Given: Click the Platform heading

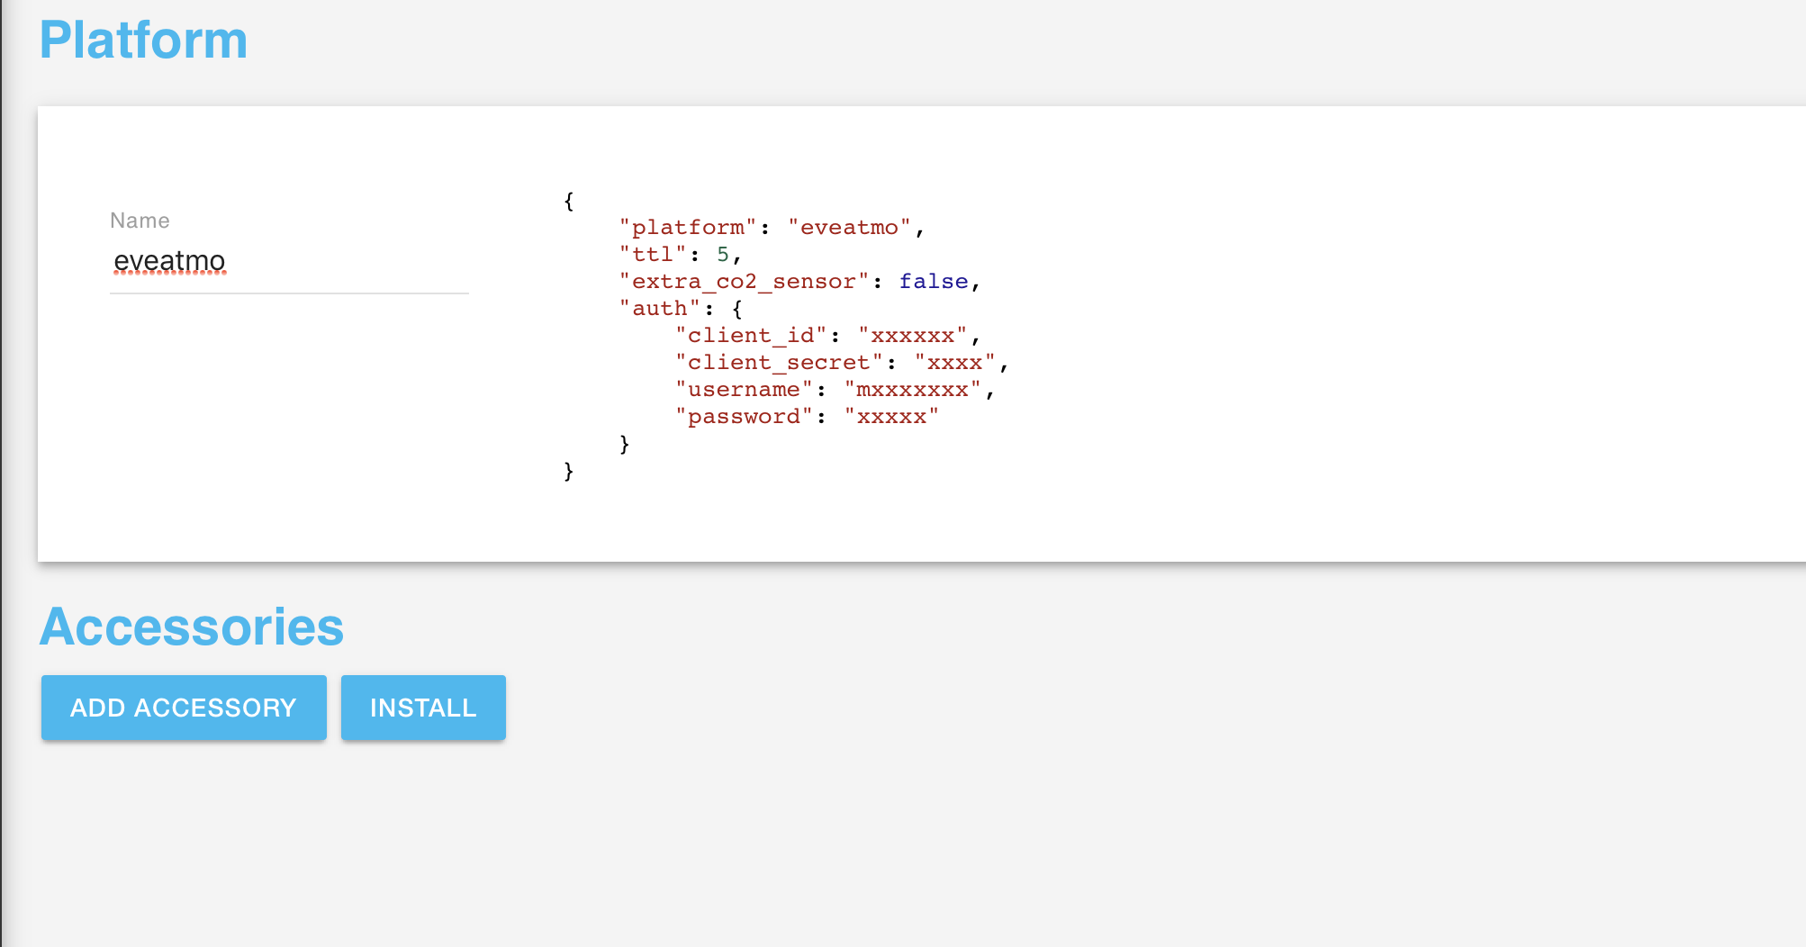Looking at the screenshot, I should coord(143,41).
